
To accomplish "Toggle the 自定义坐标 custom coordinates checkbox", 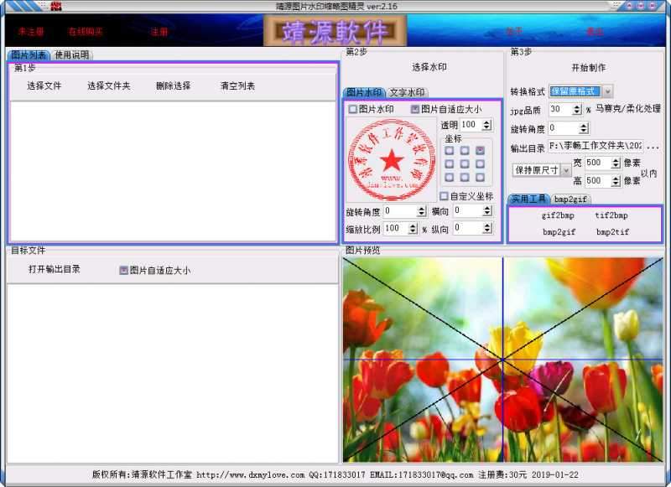I will click(x=445, y=194).
